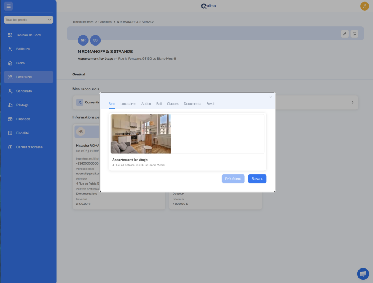Expand the Tous les profils dropdown
The image size is (373, 283).
28,20
